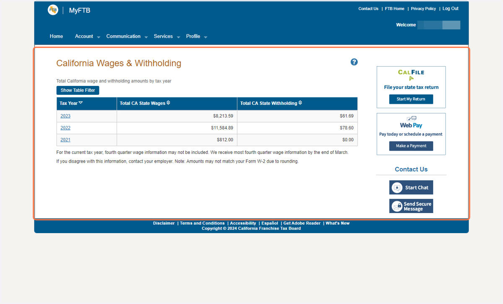Open the Disclaimer footer link
The width and height of the screenshot is (503, 304).
(164, 223)
